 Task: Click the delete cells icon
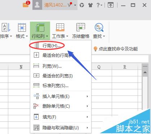point(36,106)
